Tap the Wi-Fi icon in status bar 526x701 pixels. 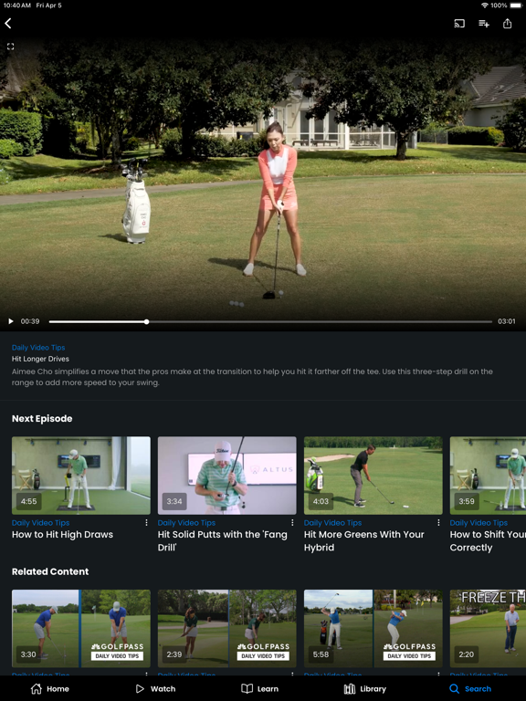point(484,5)
